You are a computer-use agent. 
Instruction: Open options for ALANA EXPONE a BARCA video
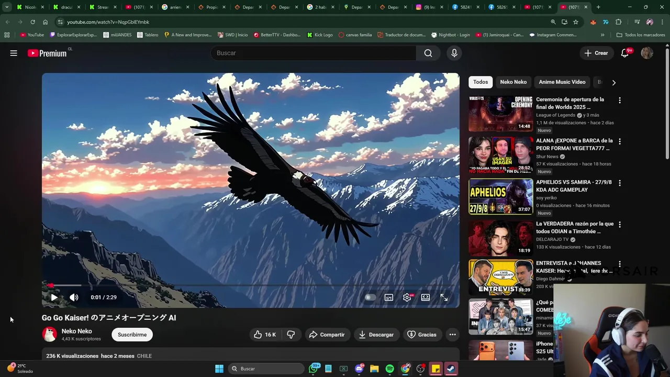(x=620, y=141)
